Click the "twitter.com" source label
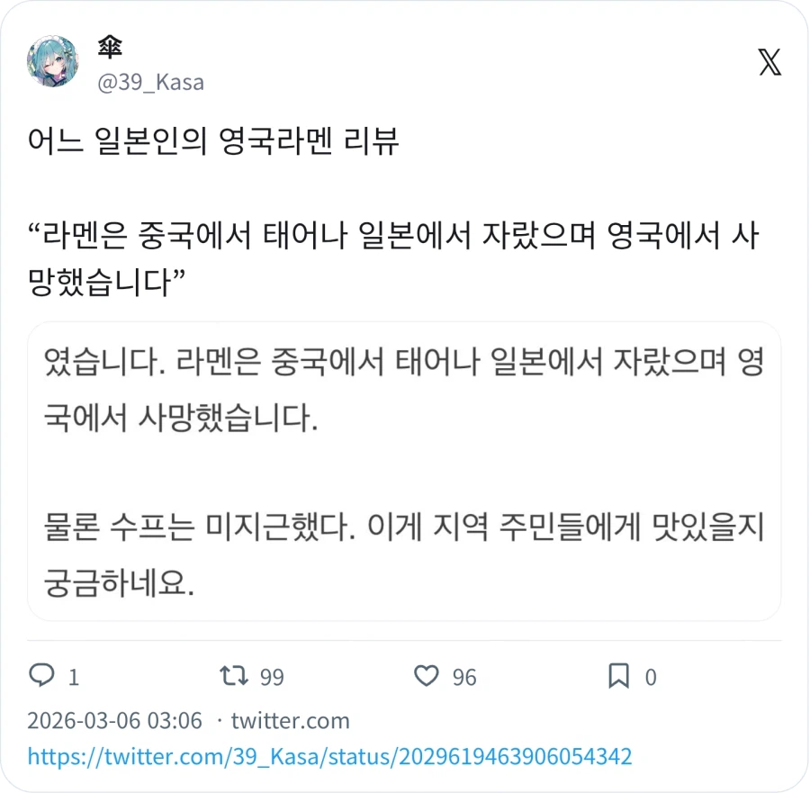Image resolution: width=810 pixels, height=793 pixels. [x=289, y=720]
